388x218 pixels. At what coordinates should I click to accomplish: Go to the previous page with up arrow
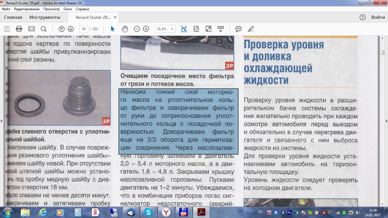coord(62,29)
